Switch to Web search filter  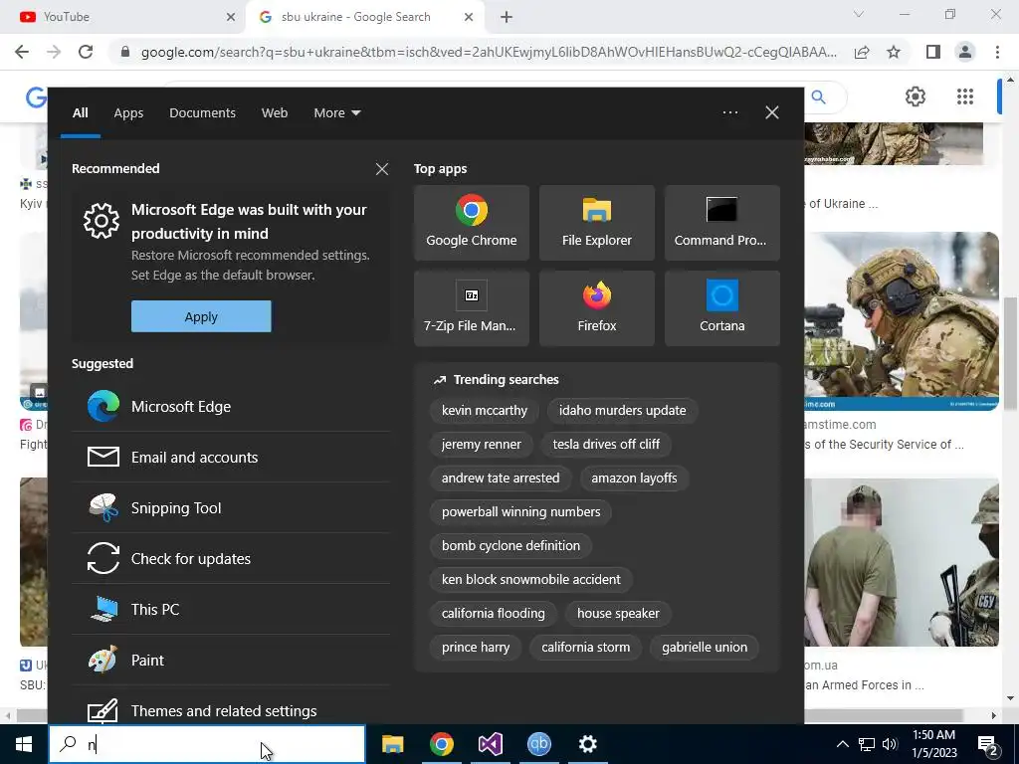[x=275, y=112]
